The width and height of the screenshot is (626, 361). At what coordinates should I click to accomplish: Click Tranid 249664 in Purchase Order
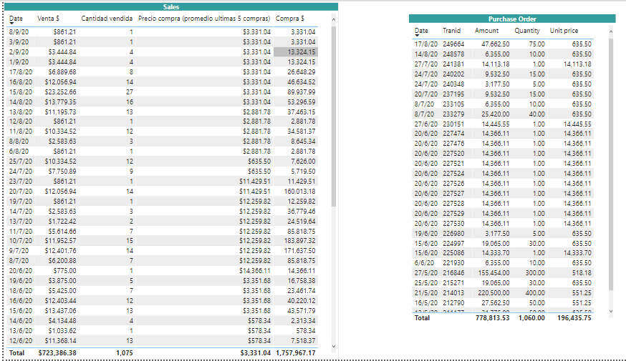(453, 44)
